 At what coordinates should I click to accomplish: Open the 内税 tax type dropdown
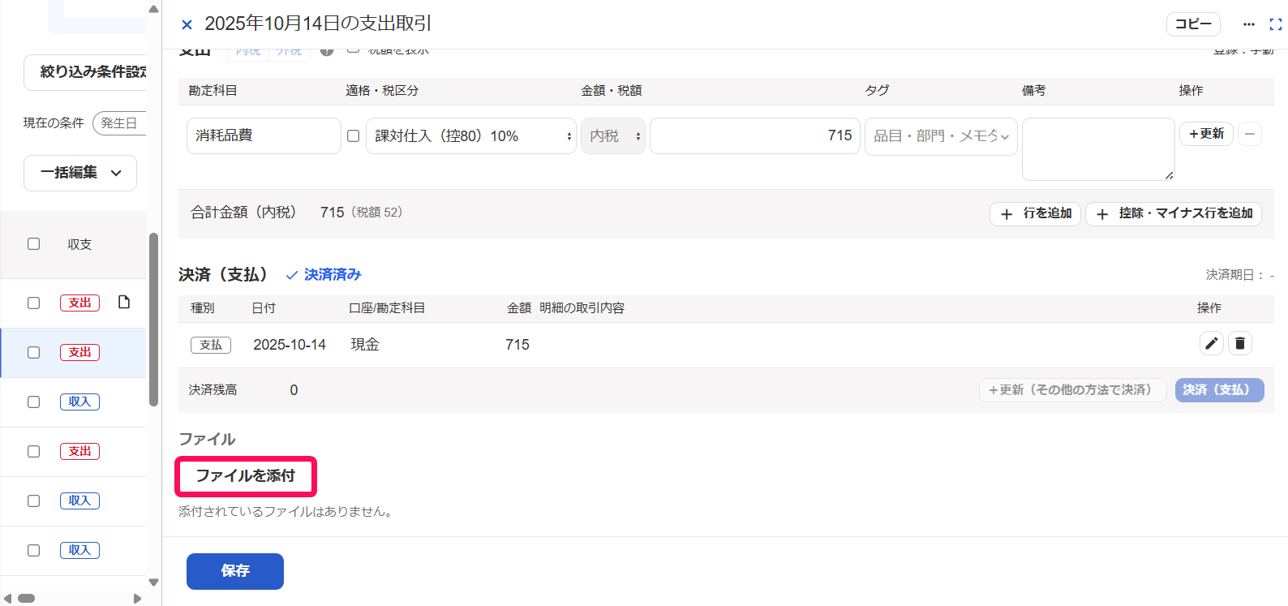pos(613,135)
